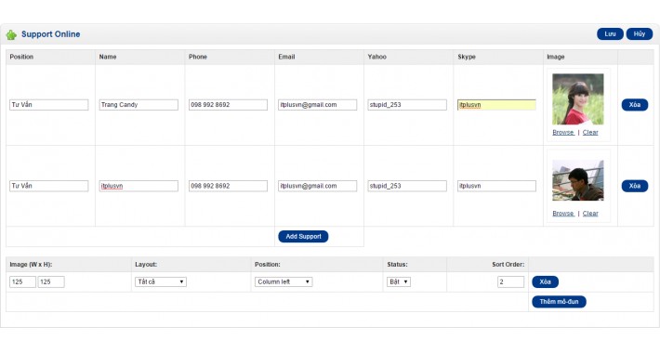
Task: Delete the Trang Candy support row
Action: pos(634,105)
